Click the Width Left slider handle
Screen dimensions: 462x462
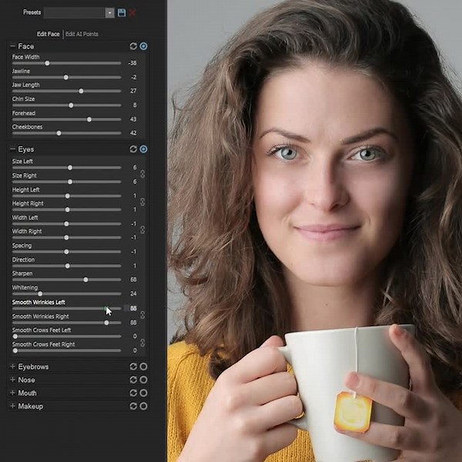pyautogui.click(x=66, y=224)
